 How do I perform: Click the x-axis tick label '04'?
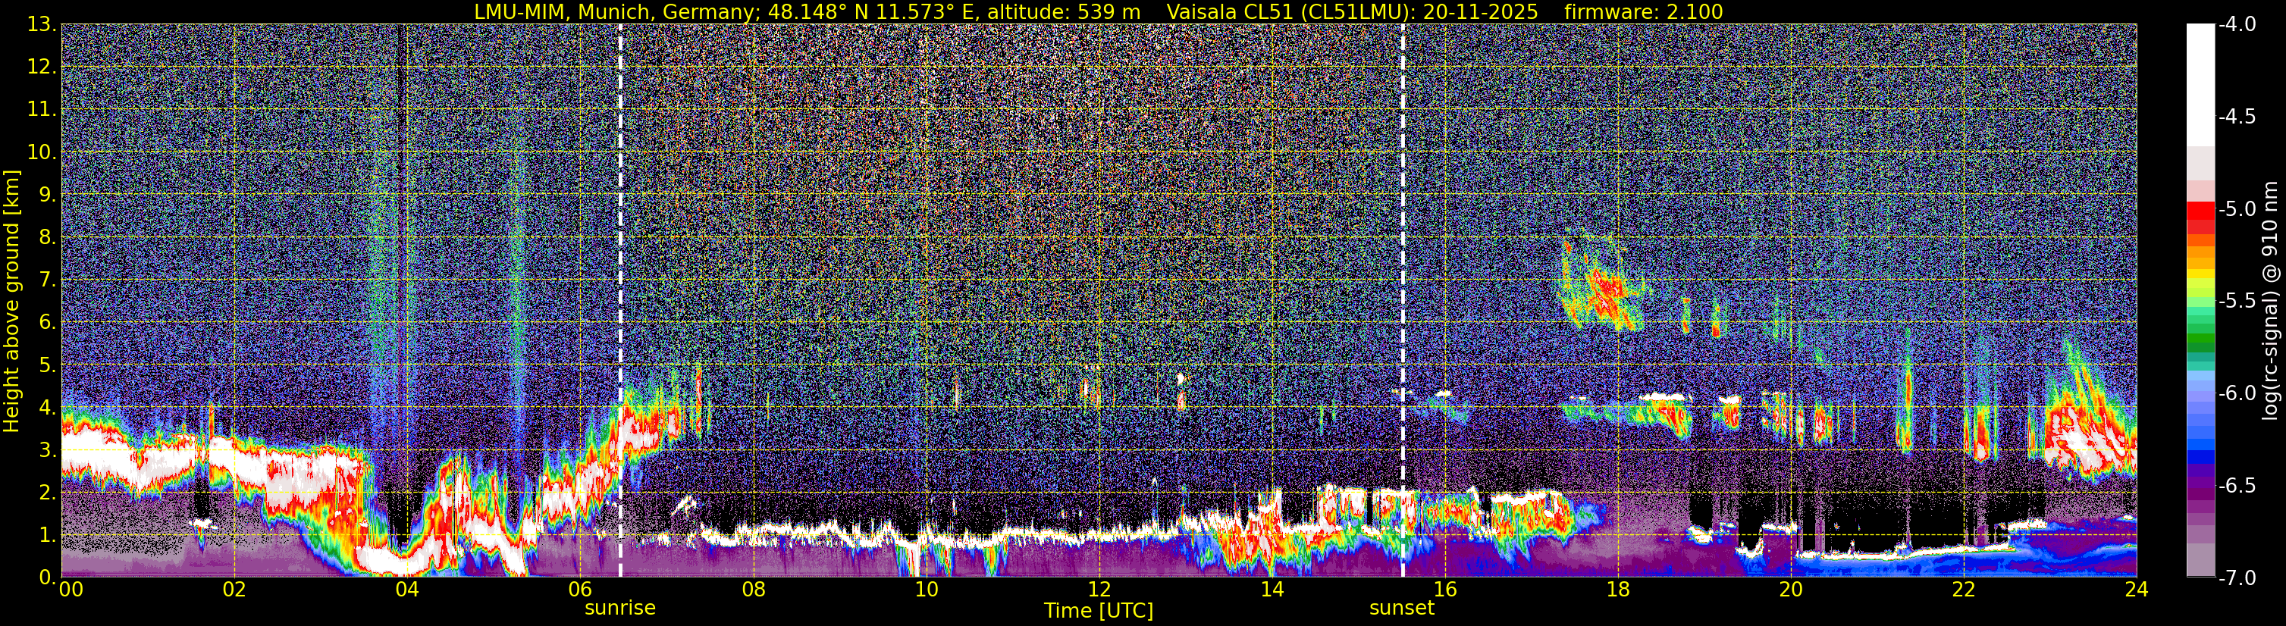[x=407, y=590]
